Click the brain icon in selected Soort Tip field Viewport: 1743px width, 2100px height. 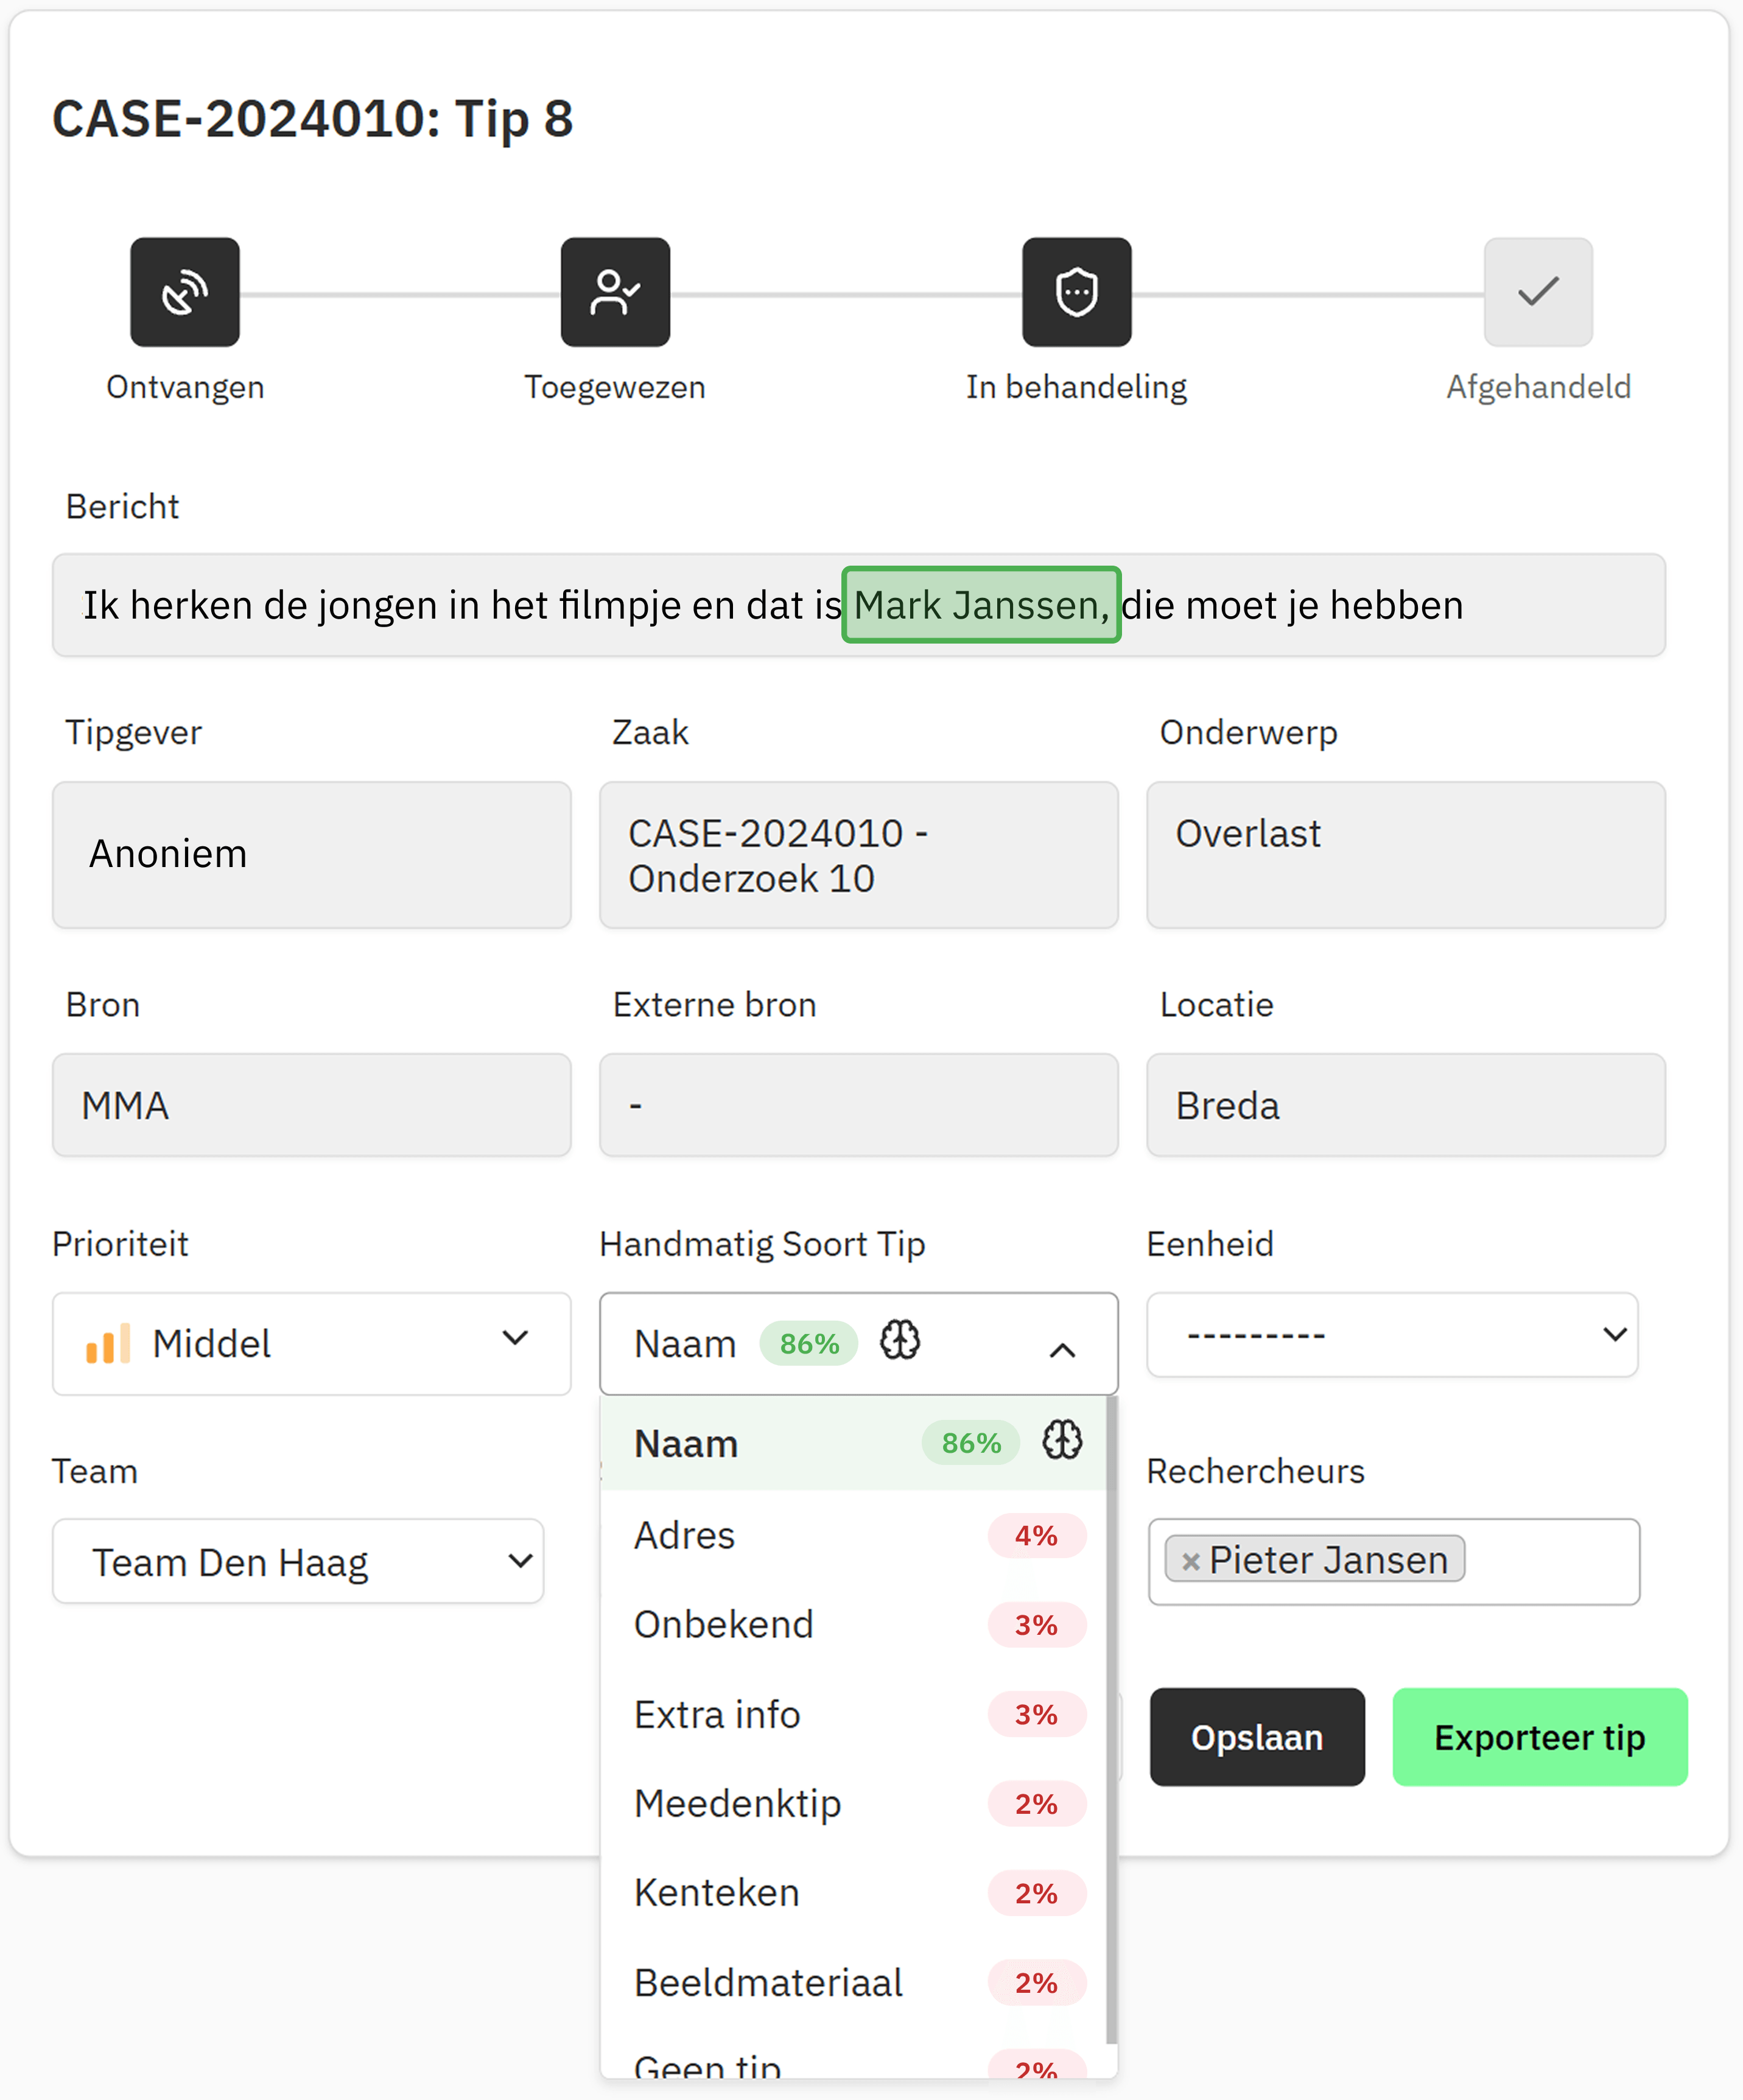point(900,1340)
